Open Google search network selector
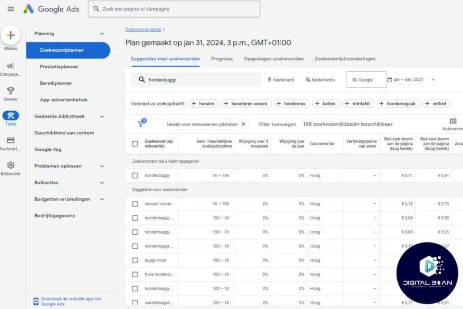The width and height of the screenshot is (463, 309). [x=366, y=80]
